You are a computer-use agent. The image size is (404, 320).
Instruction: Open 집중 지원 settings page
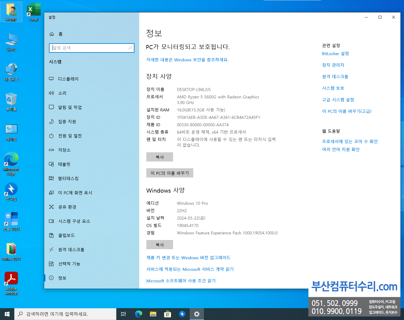[92, 121]
